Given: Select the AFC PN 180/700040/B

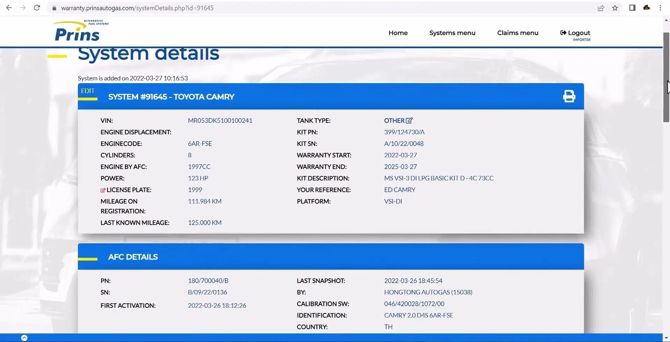Looking at the screenshot, I should (x=208, y=280).
